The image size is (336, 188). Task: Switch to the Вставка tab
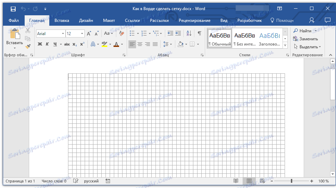[62, 21]
